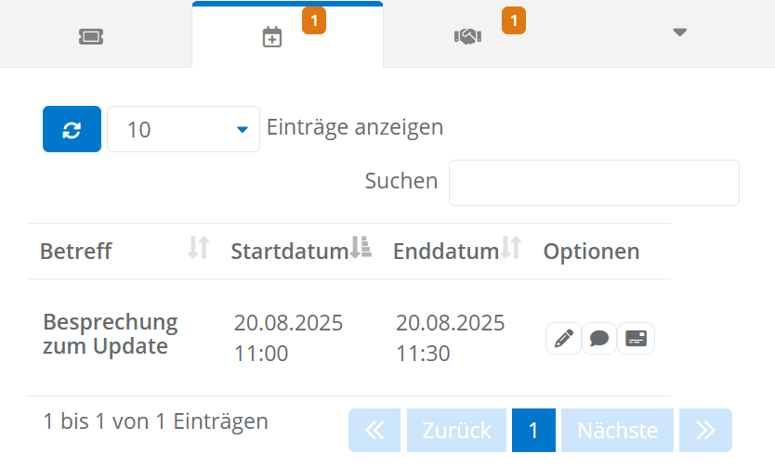Image resolution: width=775 pixels, height=466 pixels.
Task: Focus the Suchen search field
Action: coord(594,182)
